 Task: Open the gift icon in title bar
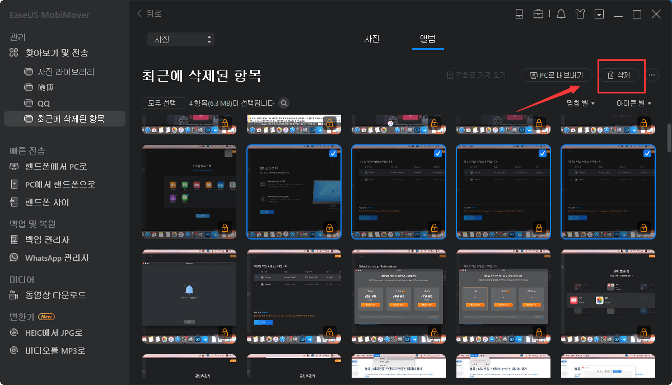pyautogui.click(x=580, y=14)
